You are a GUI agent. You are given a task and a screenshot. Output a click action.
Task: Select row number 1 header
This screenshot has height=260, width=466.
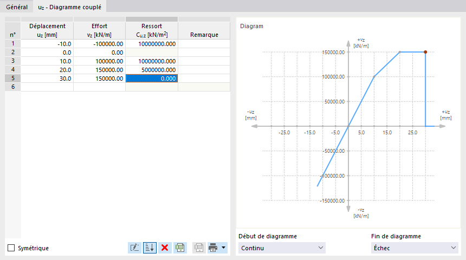pyautogui.click(x=13, y=44)
